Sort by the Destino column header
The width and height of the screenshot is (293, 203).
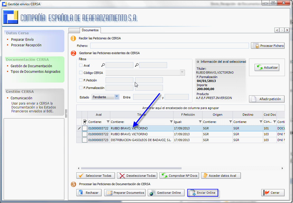pyautogui.click(x=248, y=115)
